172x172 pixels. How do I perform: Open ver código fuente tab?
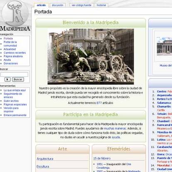click(x=81, y=5)
